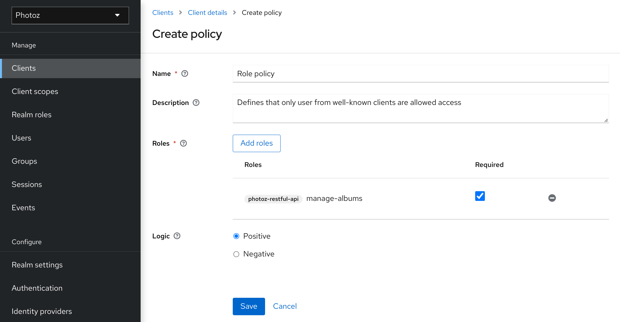620x322 pixels.
Task: Open the help tooltip beside Description
Action: tap(196, 103)
